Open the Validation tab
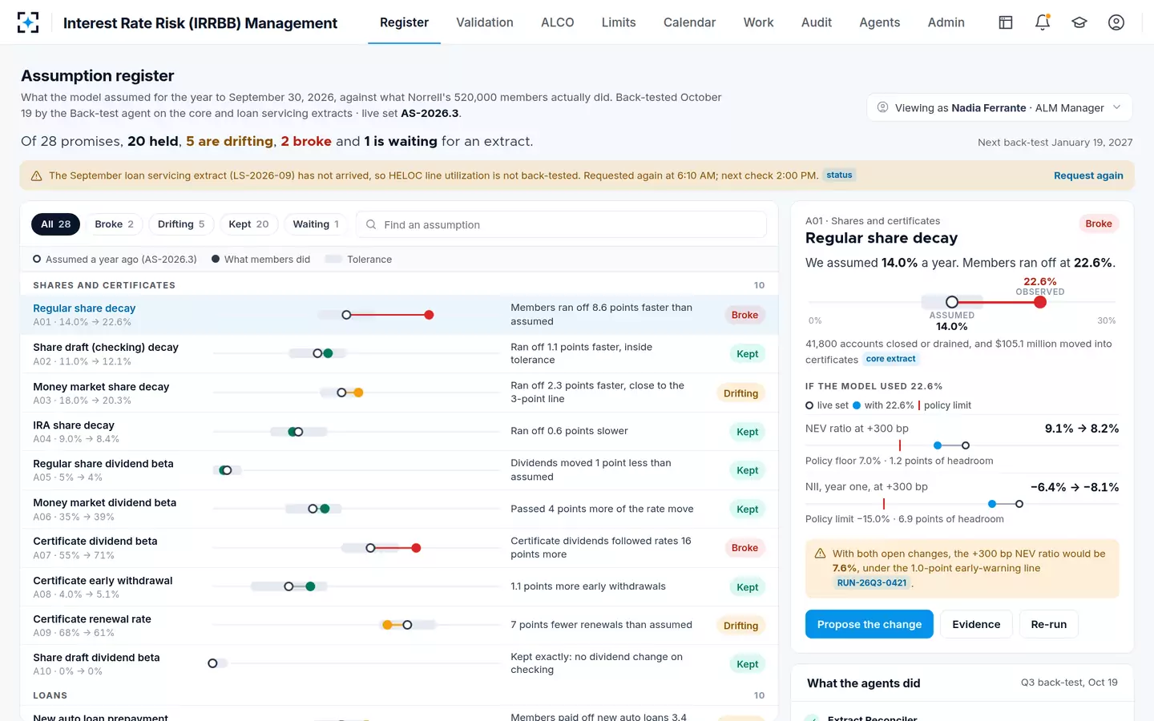Image resolution: width=1154 pixels, height=721 pixels. [485, 22]
